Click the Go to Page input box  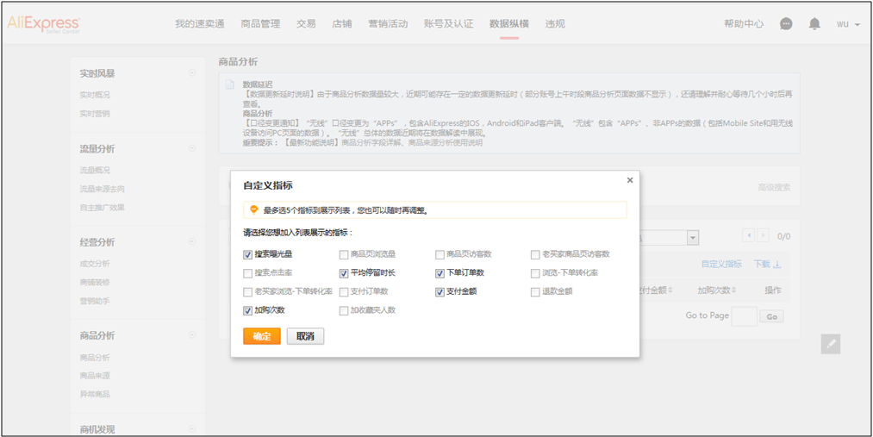coord(744,316)
